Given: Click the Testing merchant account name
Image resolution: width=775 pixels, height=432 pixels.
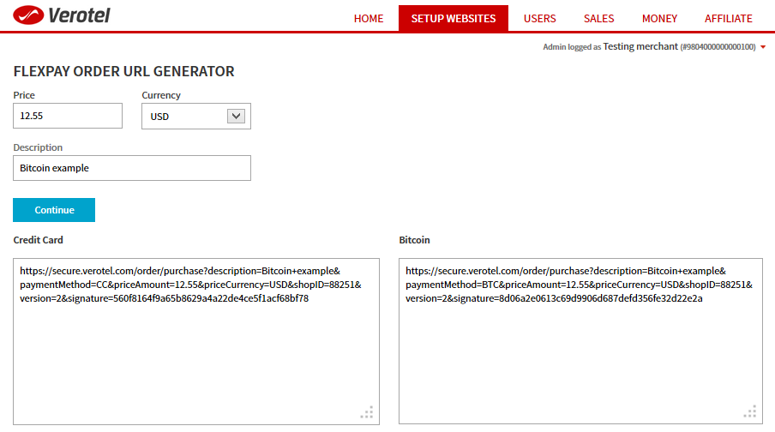Looking at the screenshot, I should 640,46.
